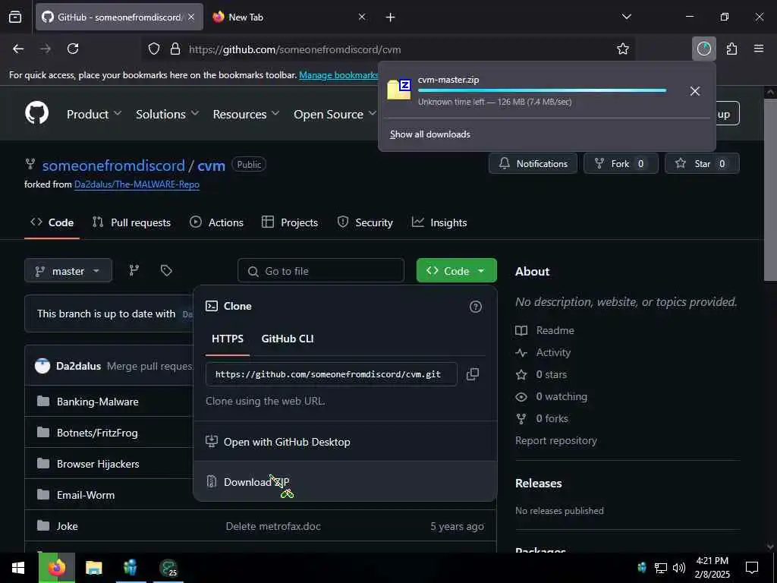
Task: Choose Open with GitHub Desktop
Action: coord(345,442)
